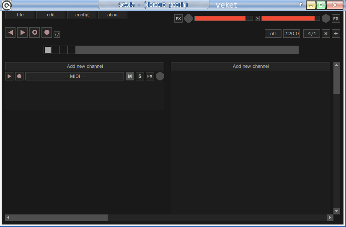
Task: Click the horizontal scrollbar thumb
Action: 59,218
